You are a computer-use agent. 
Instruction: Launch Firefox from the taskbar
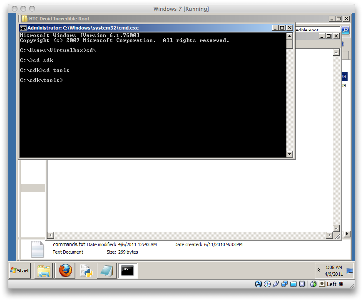65,271
